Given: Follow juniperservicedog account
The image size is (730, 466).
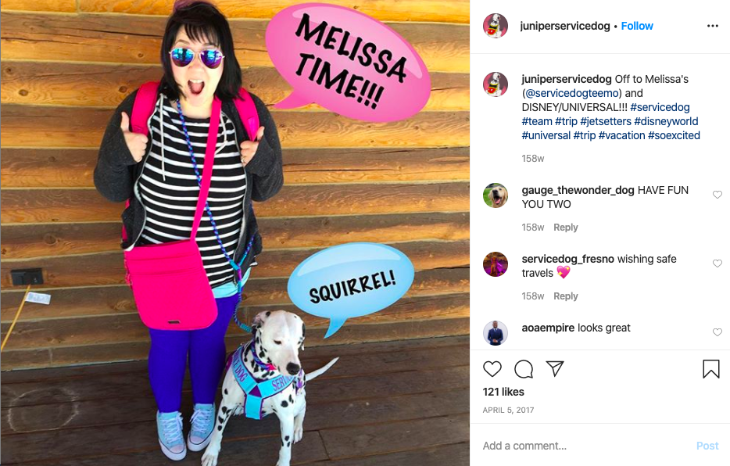Looking at the screenshot, I should coord(637,26).
